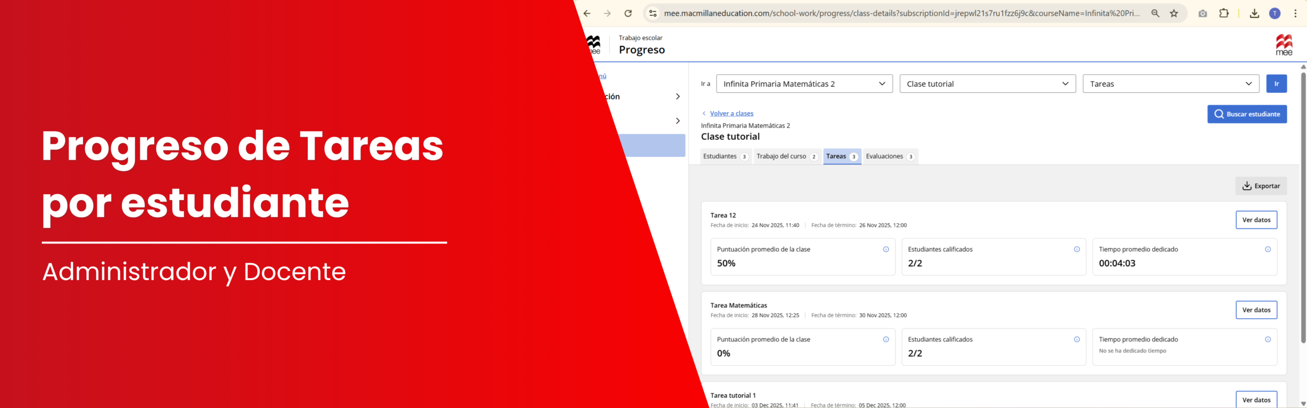
Task: Switch to the Estudiantes tab
Action: pyautogui.click(x=725, y=157)
